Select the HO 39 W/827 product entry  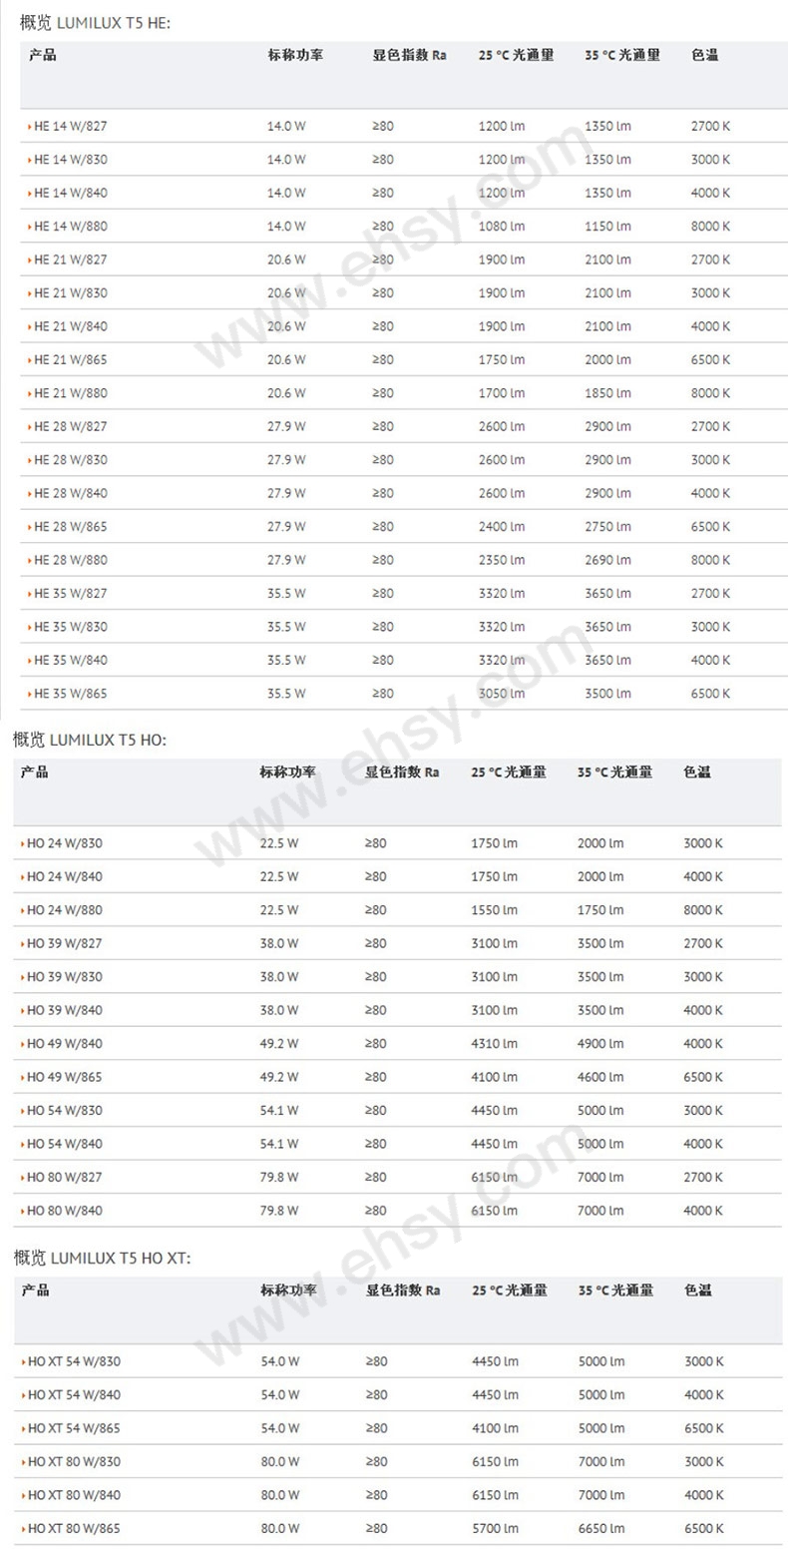64,943
